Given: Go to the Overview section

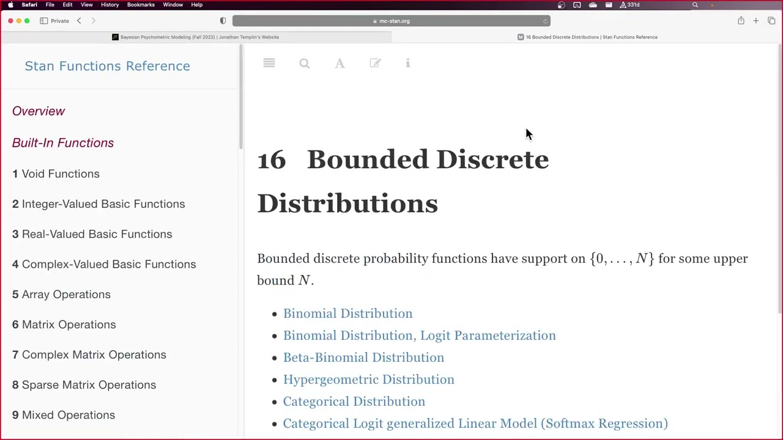Looking at the screenshot, I should coord(39,111).
